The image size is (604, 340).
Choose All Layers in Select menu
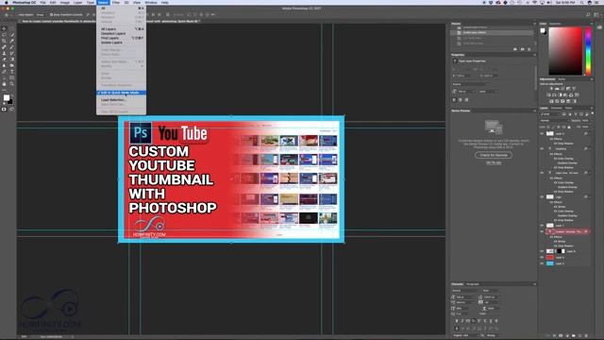pyautogui.click(x=121, y=29)
